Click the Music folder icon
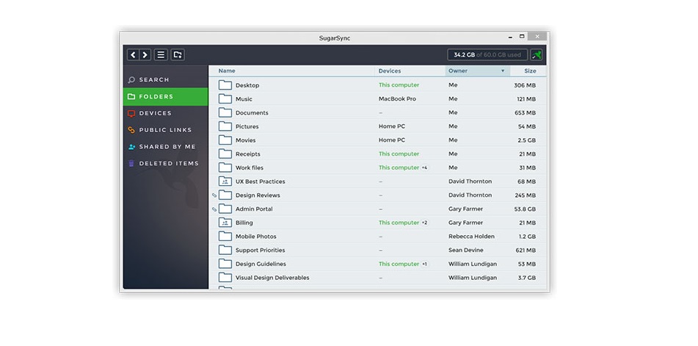The image size is (698, 346). click(x=225, y=99)
